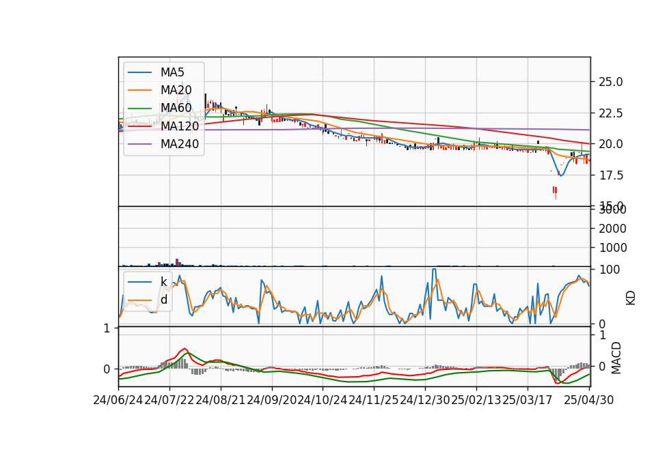Image resolution: width=656 pixels, height=471 pixels.
Task: Click the 25.0 price axis label
Action: (610, 82)
